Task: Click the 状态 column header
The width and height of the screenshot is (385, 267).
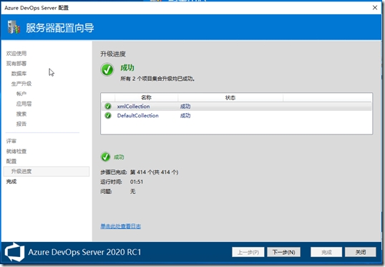Action: 230,97
